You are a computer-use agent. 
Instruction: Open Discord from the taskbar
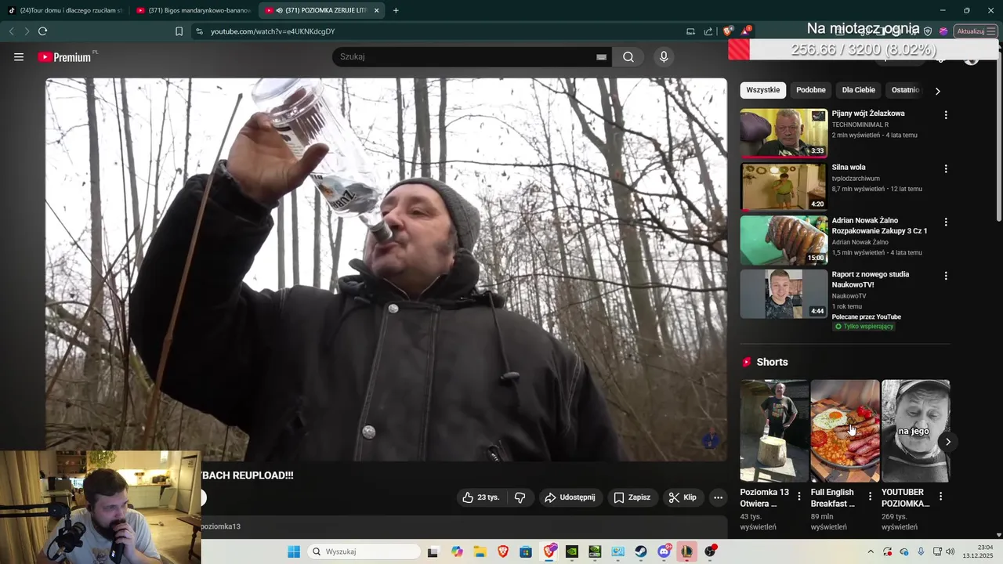(664, 551)
